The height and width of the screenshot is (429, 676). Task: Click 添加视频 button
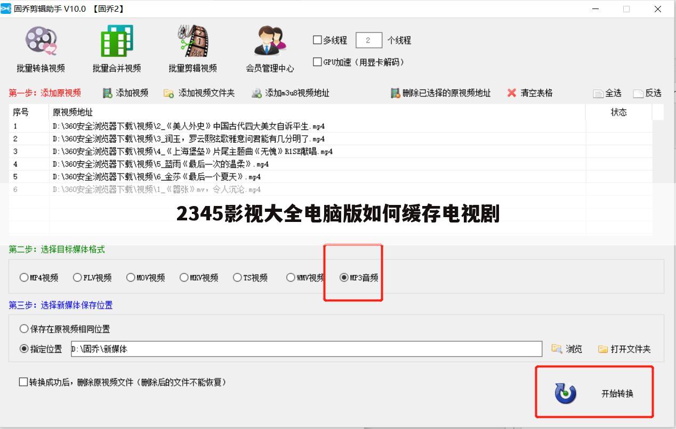(125, 93)
